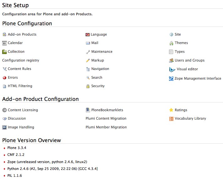The height and width of the screenshot is (179, 223).
Task: Go to Users and Groups settings
Action: point(189,60)
